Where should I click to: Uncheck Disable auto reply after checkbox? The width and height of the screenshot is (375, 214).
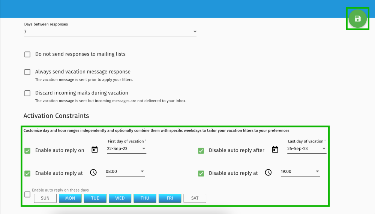(x=201, y=151)
